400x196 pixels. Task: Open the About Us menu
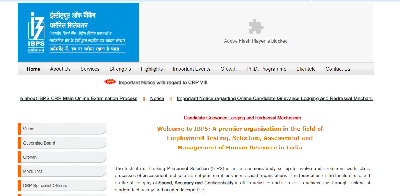click(x=60, y=69)
